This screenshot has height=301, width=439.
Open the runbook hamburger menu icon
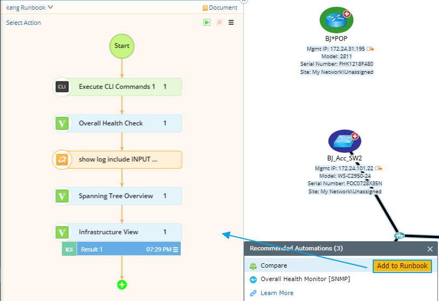click(231, 23)
